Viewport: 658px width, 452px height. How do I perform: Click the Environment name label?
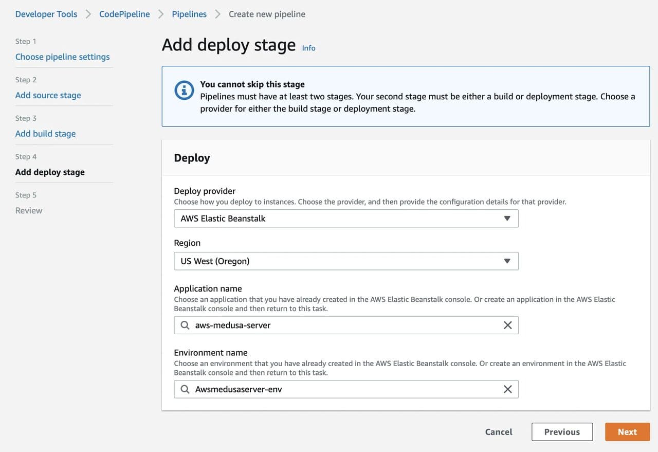click(x=211, y=353)
